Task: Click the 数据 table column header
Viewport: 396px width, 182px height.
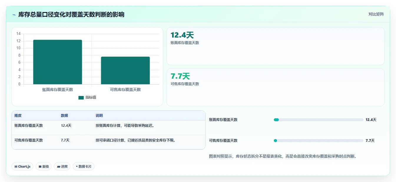Action: (64, 116)
